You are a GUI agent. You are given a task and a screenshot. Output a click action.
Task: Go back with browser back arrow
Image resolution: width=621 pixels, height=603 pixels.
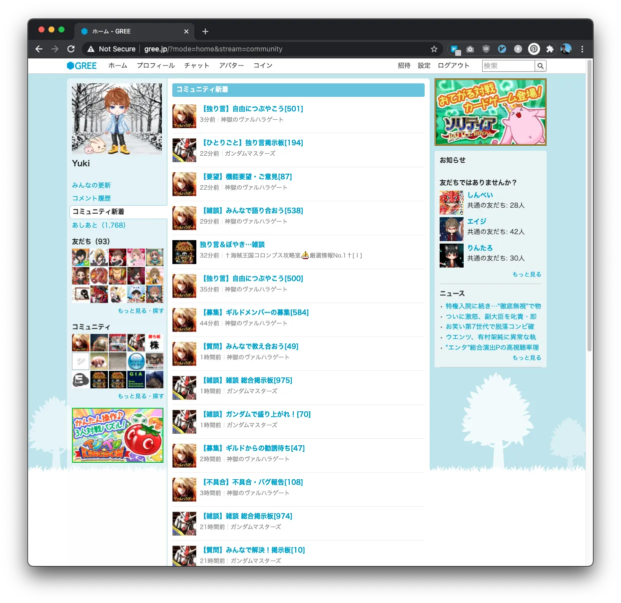click(39, 49)
